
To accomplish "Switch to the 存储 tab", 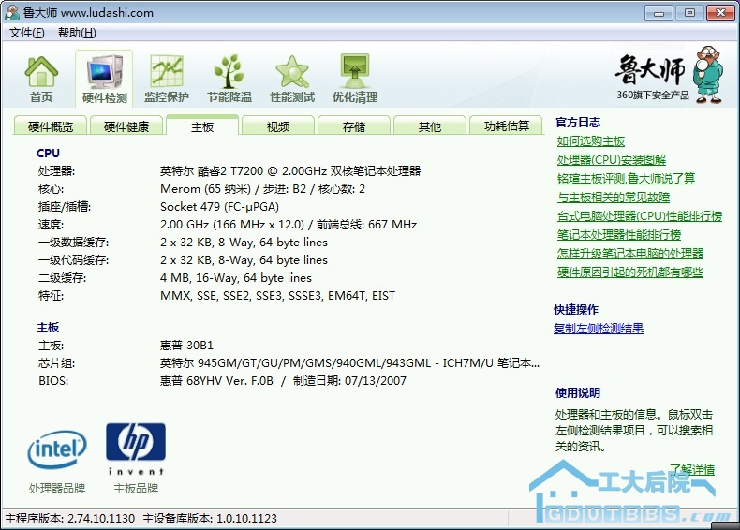I will pyautogui.click(x=354, y=126).
